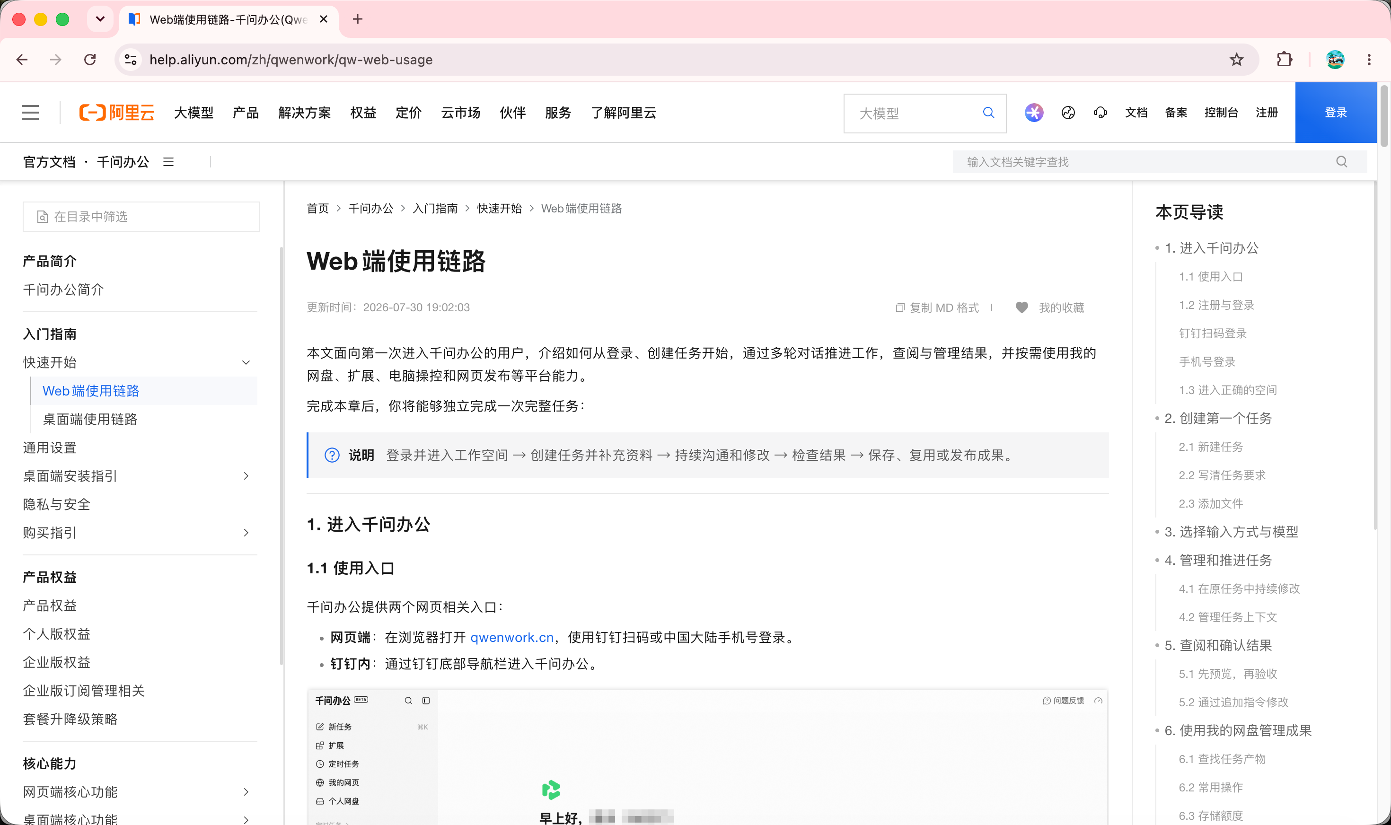This screenshot has height=825, width=1391.
Task: Jump to 6. 使用我的网盘管理成果 in 本页导读
Action: [x=1238, y=730]
